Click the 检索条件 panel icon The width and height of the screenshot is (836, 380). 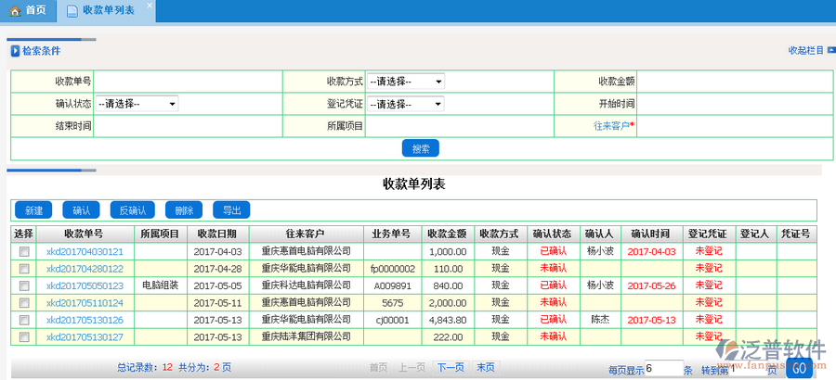click(14, 51)
